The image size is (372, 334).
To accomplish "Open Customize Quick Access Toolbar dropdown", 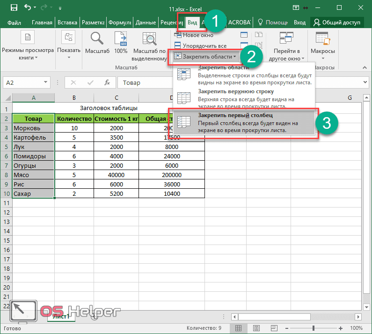I will [60, 8].
